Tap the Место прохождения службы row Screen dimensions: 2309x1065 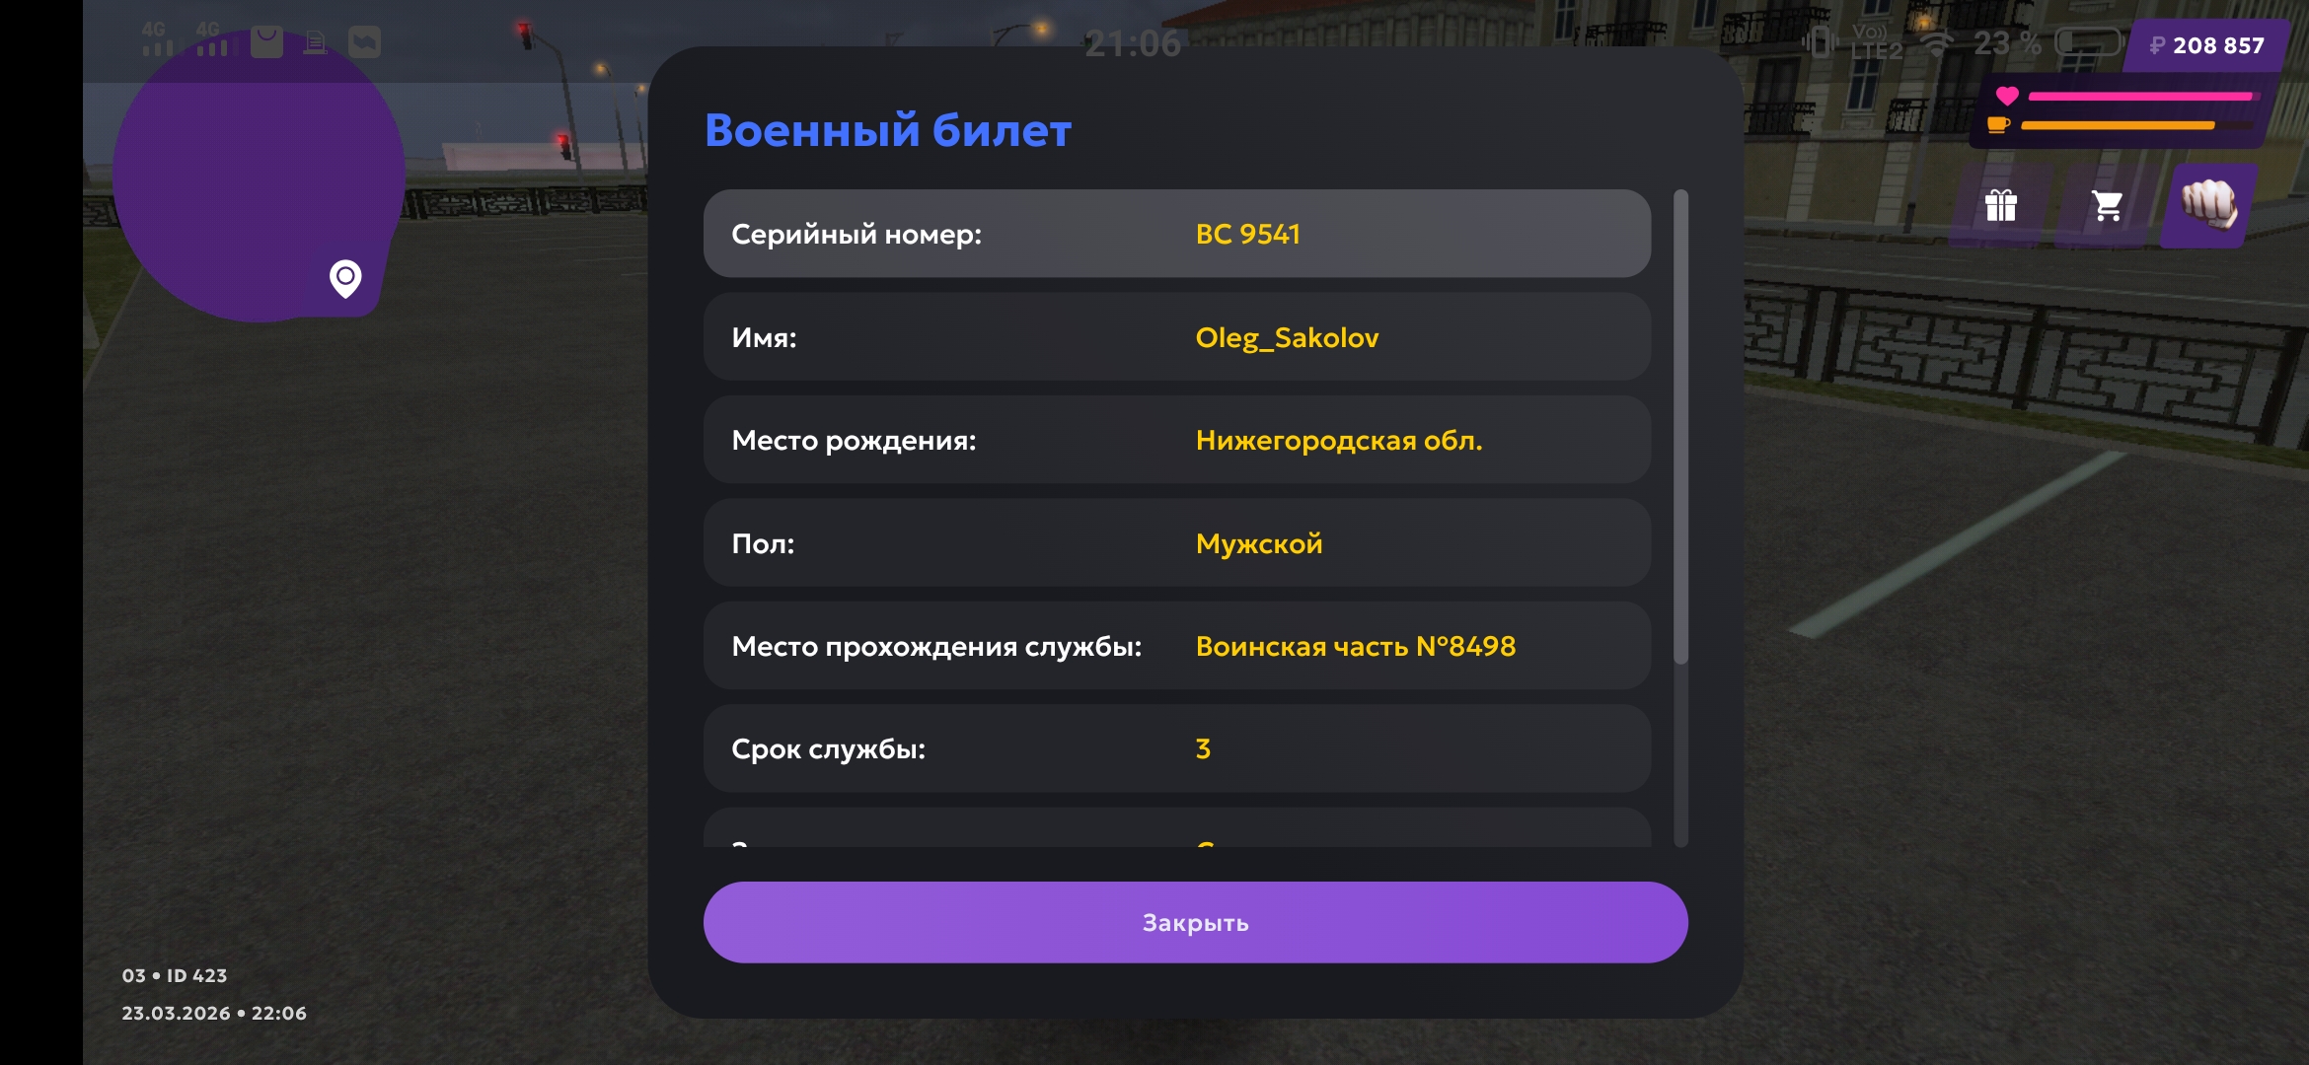pyautogui.click(x=1176, y=646)
